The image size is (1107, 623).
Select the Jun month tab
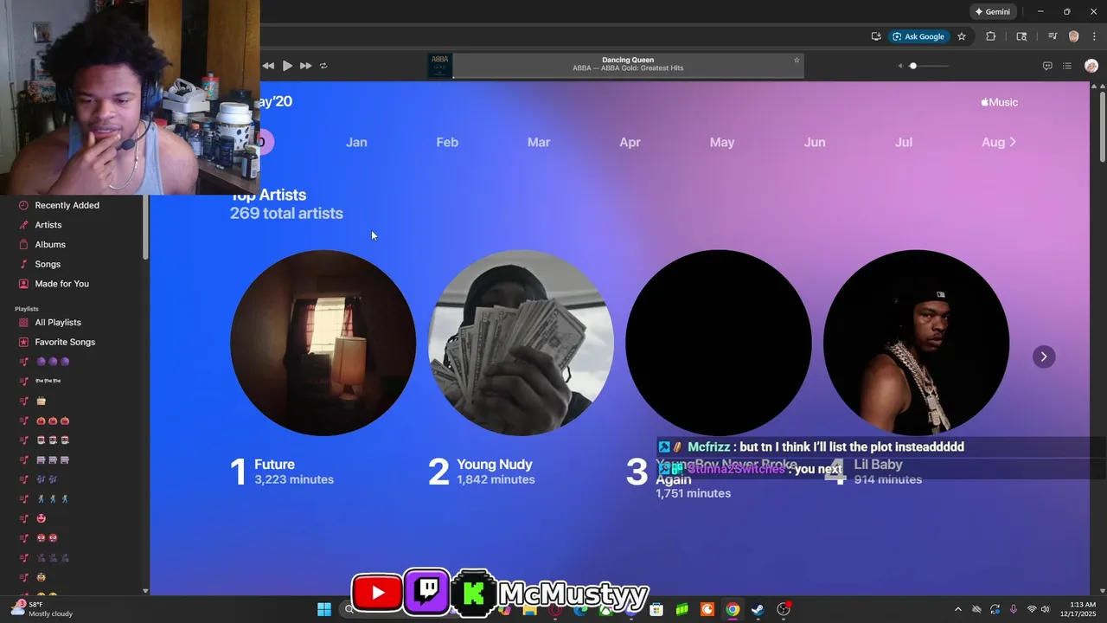(815, 142)
